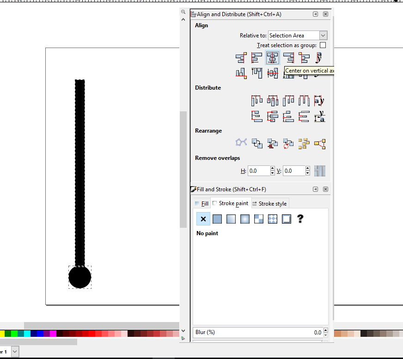This screenshot has width=403, height=359.
Task: Iconify the Align and Distribute panel
Action: click(x=315, y=14)
